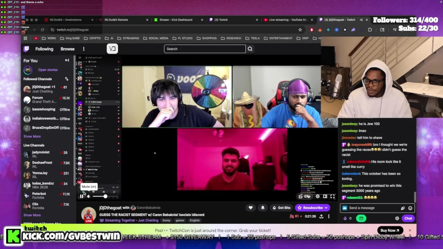This screenshot has width=443, height=249.
Task: Pause the stream video
Action: (x=82, y=196)
